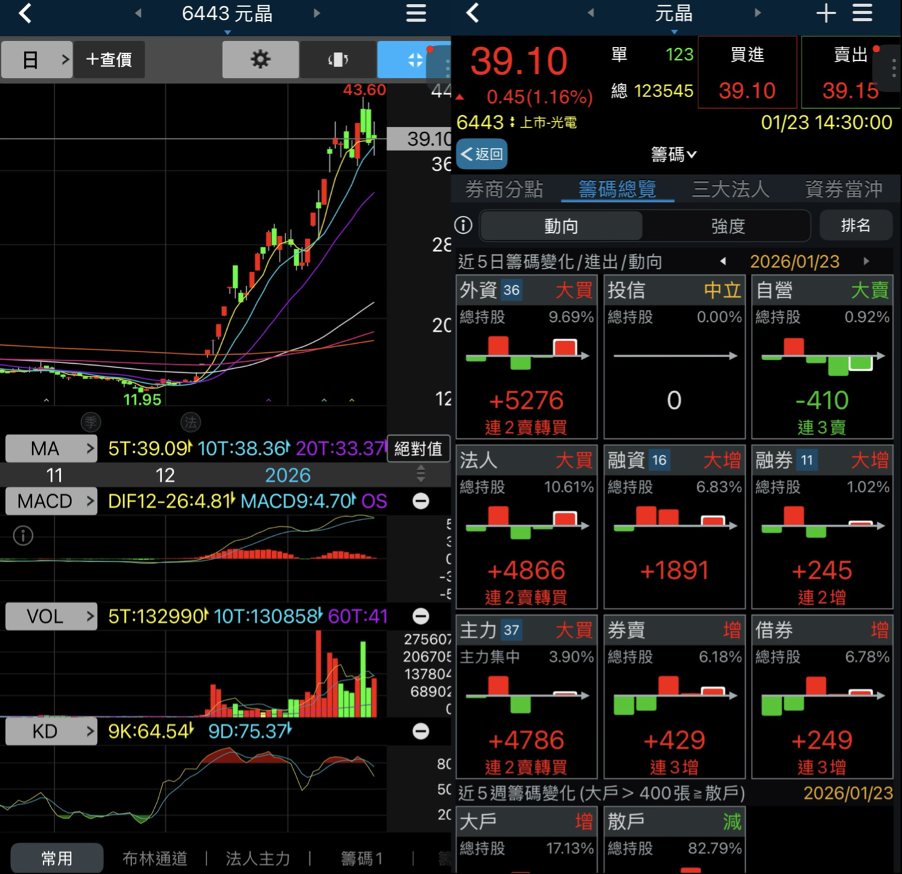Click the plus icon to add a stock
The image size is (902, 874).
pos(825,13)
